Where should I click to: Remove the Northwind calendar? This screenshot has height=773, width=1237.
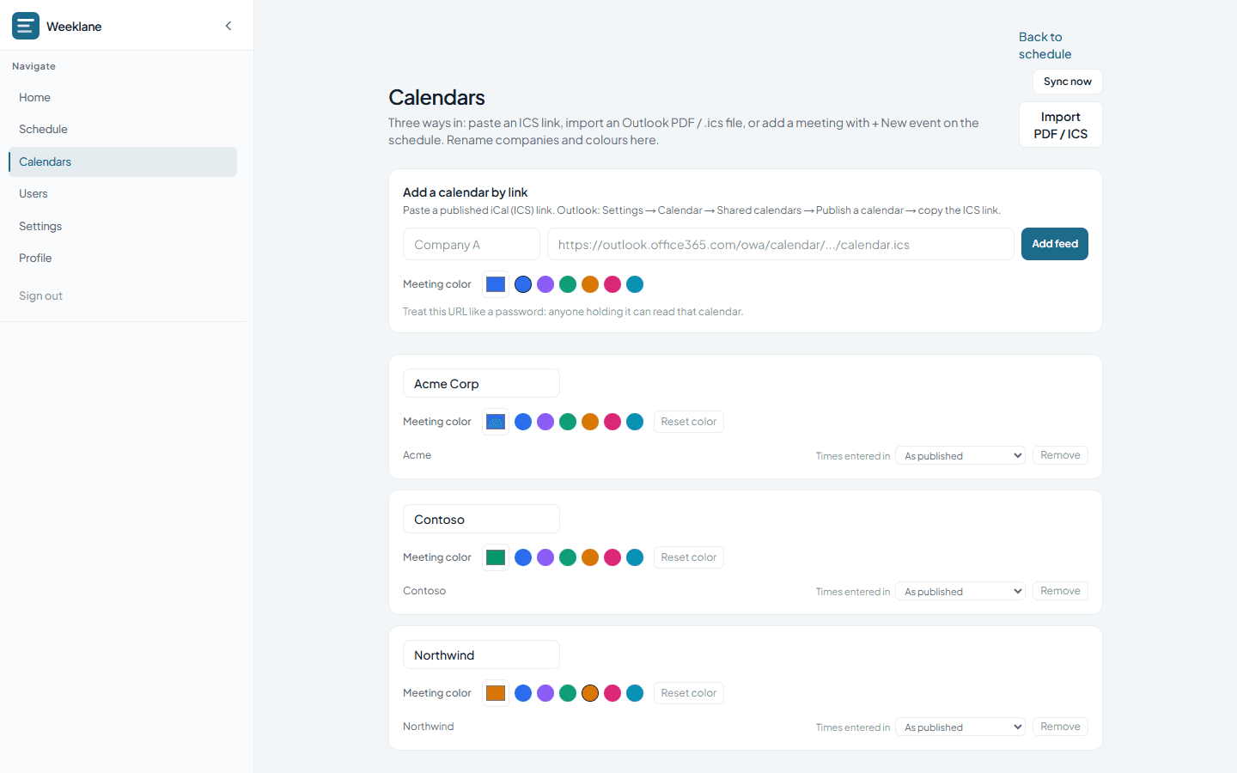[1060, 727]
